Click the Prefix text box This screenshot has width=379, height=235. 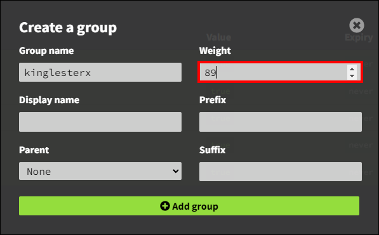click(281, 122)
